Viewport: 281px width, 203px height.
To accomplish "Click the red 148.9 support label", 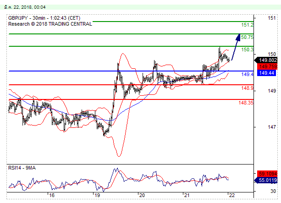I will point(248,88).
